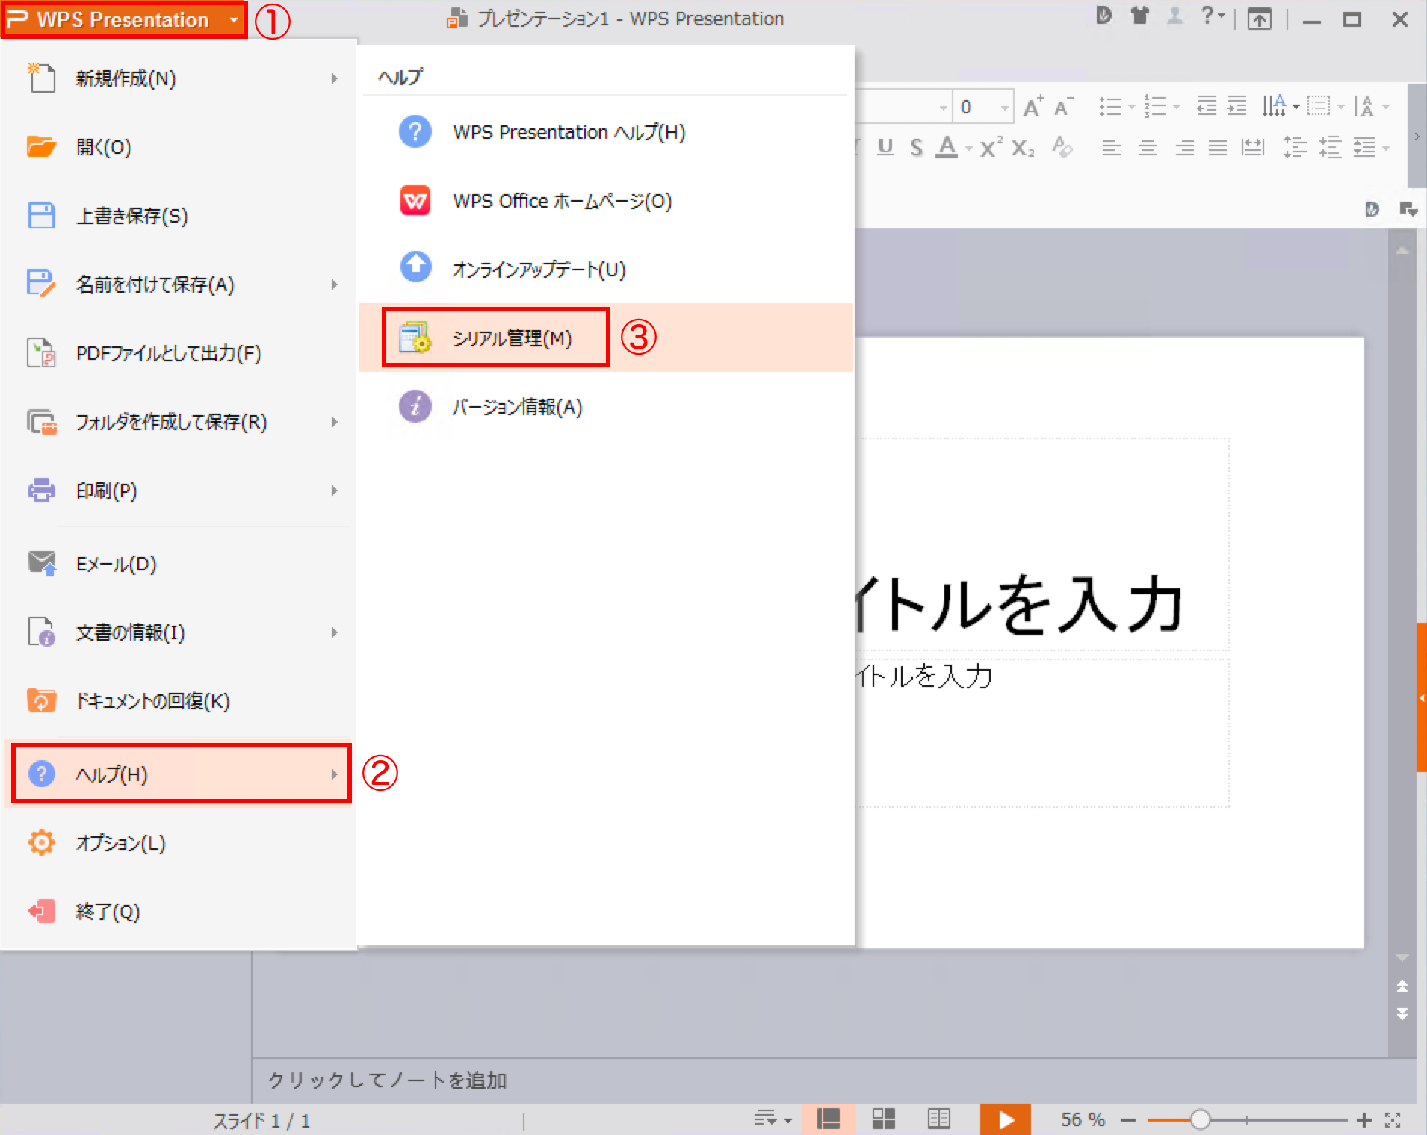The width and height of the screenshot is (1427, 1135).
Task: Toggle underline formatting (U)
Action: point(885,147)
